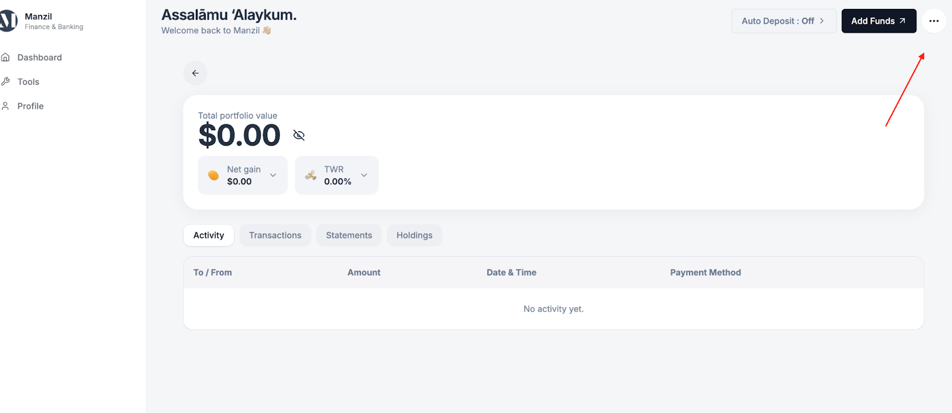This screenshot has height=413, width=952.
Task: Switch to the Transactions tab
Action: point(275,235)
